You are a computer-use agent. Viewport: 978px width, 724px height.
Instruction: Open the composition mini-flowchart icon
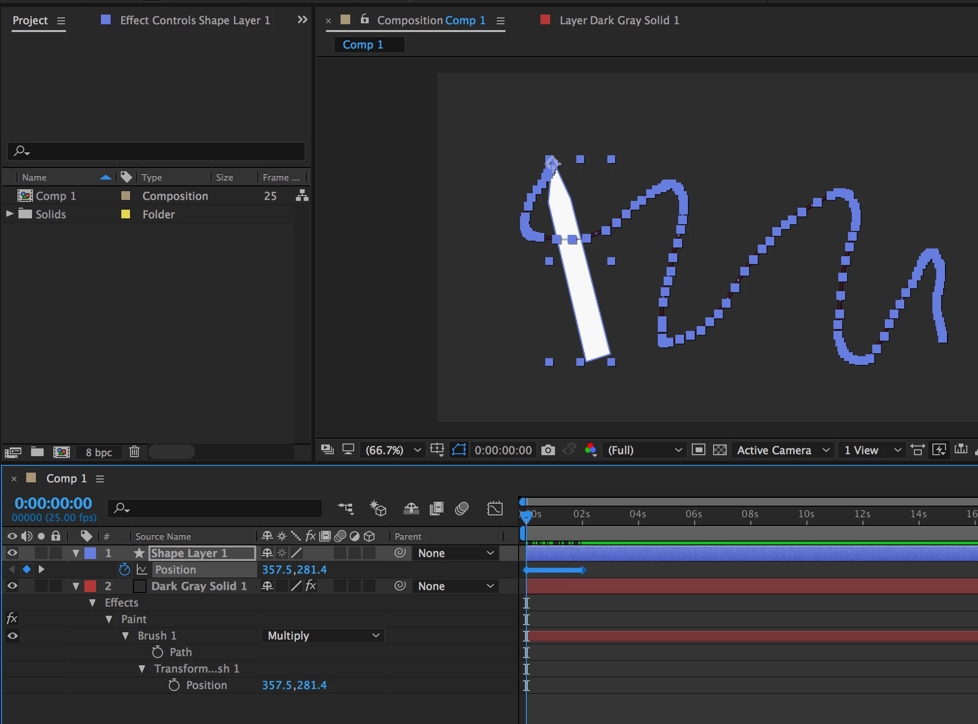(x=345, y=509)
